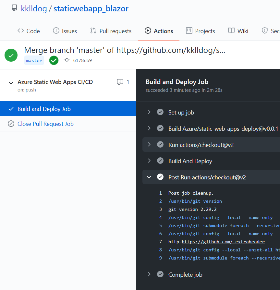Viewport: 280px width, 290px height.
Task: Click the master branch label
Action: pyautogui.click(x=34, y=60)
